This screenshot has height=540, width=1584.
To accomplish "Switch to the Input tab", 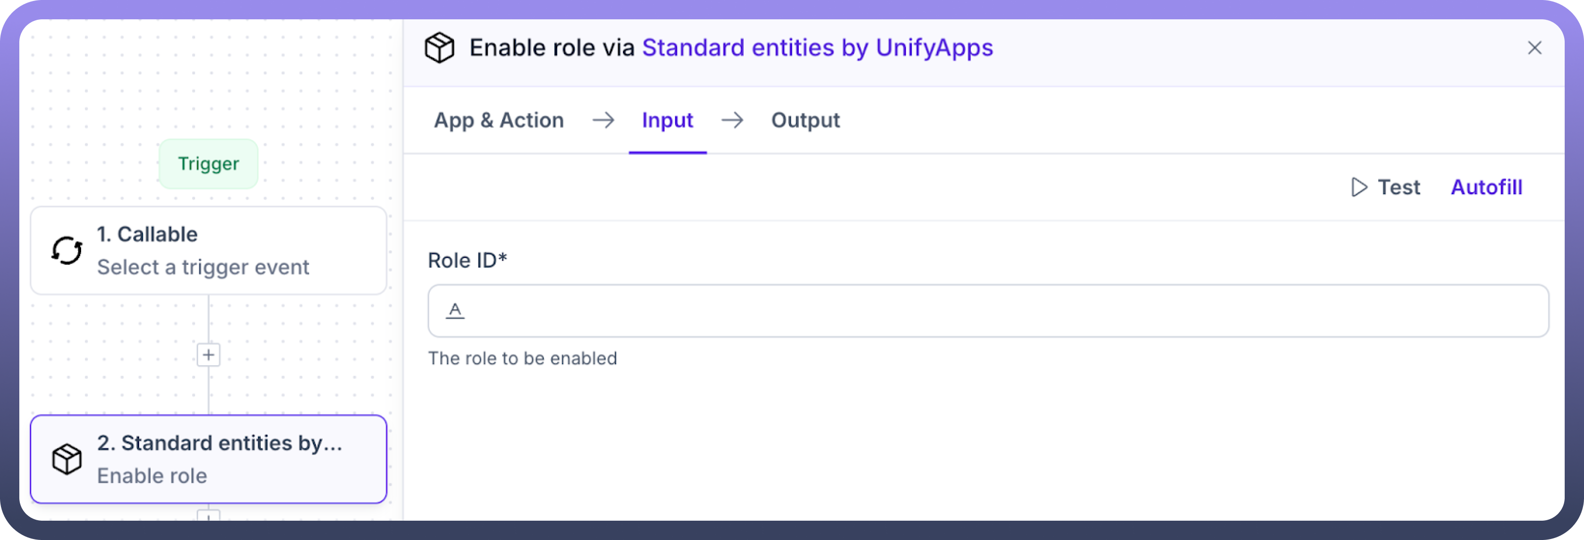I will click(x=667, y=120).
